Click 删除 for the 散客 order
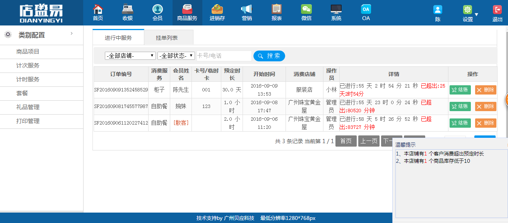The image size is (508, 223). (486, 123)
